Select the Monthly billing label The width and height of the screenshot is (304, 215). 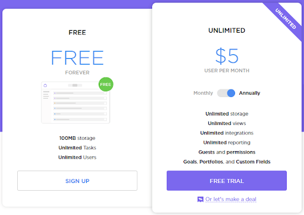coord(203,93)
